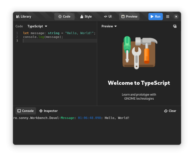Open the Library button
194x159 pixels.
[x=24, y=17]
